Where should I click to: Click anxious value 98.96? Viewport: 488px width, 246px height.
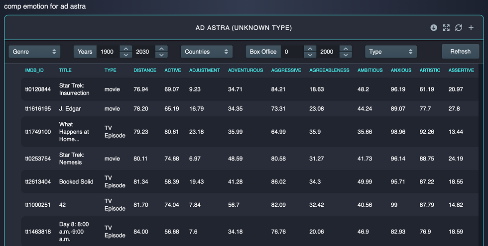[398, 132]
